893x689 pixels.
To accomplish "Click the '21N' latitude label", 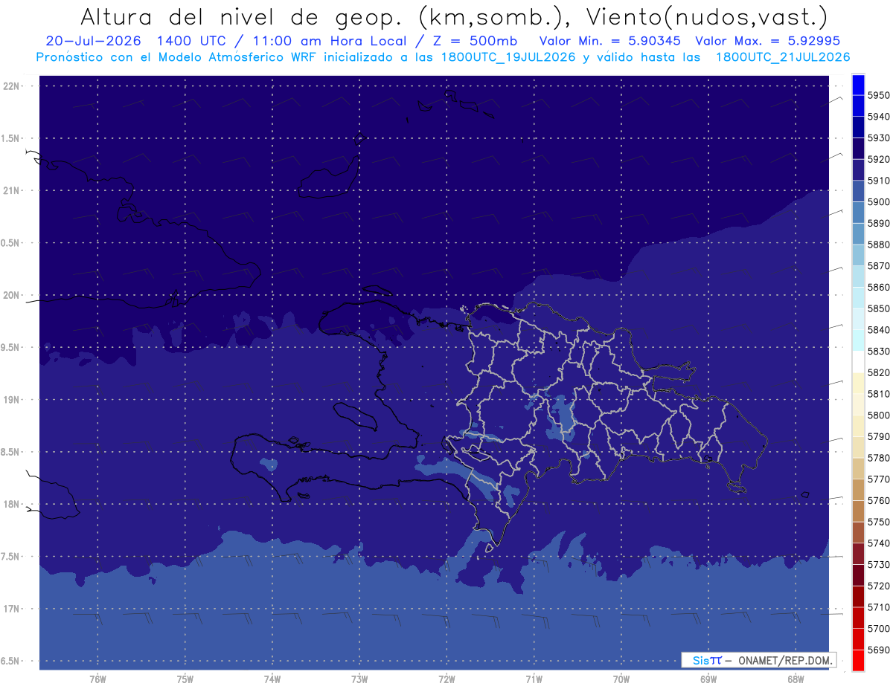I will click(13, 190).
